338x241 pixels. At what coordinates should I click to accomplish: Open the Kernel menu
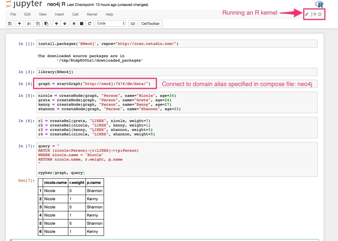[x=92, y=14]
